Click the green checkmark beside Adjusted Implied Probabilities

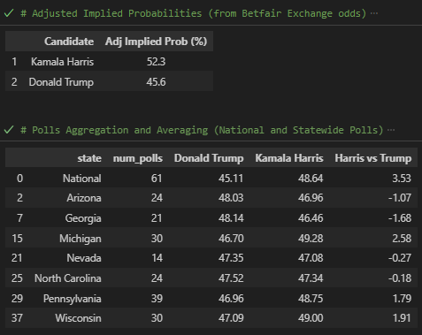coord(9,13)
